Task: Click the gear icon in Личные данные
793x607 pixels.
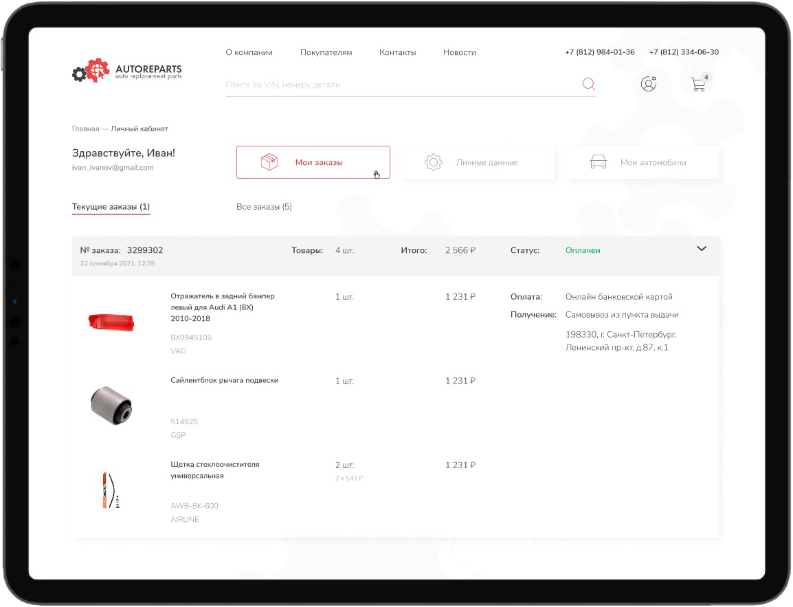Action: tap(434, 162)
